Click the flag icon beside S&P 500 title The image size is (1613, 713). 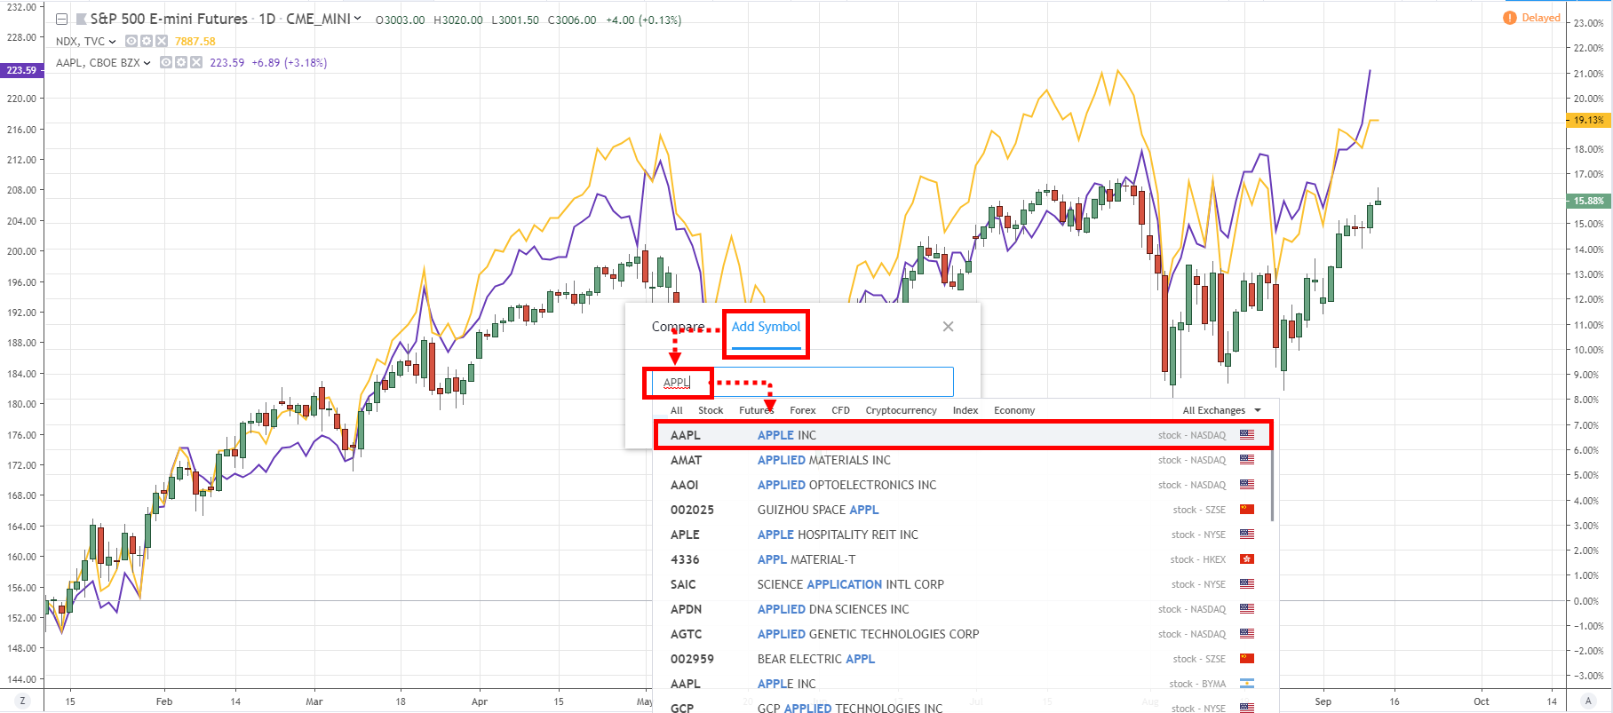pyautogui.click(x=81, y=20)
